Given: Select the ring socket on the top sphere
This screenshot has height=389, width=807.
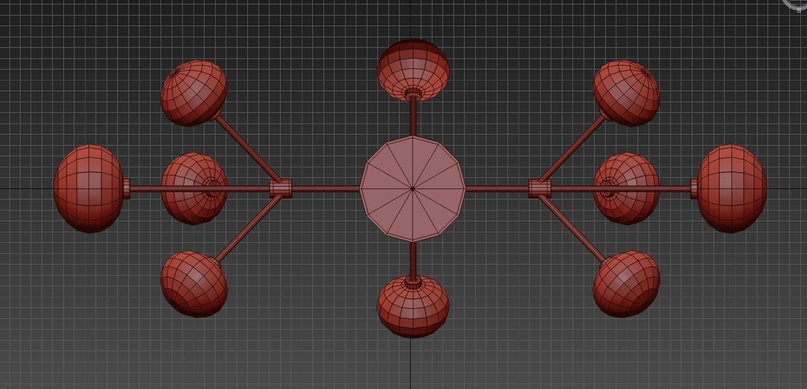Looking at the screenshot, I should pyautogui.click(x=413, y=95).
